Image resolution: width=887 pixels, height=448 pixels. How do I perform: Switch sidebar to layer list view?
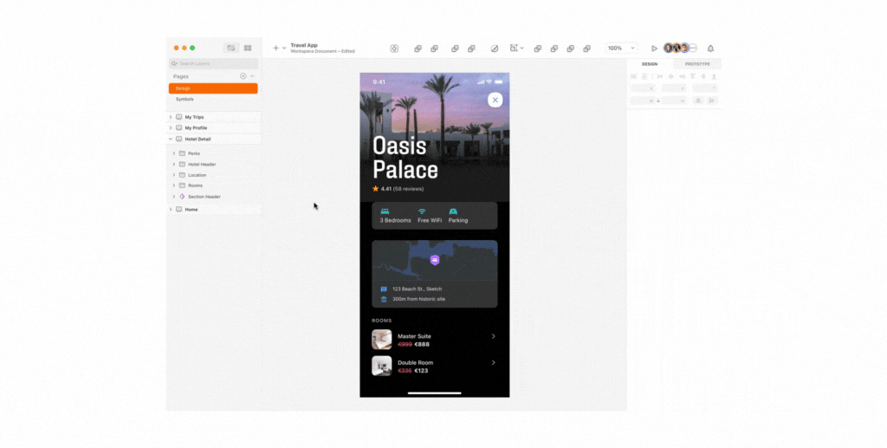coord(231,48)
